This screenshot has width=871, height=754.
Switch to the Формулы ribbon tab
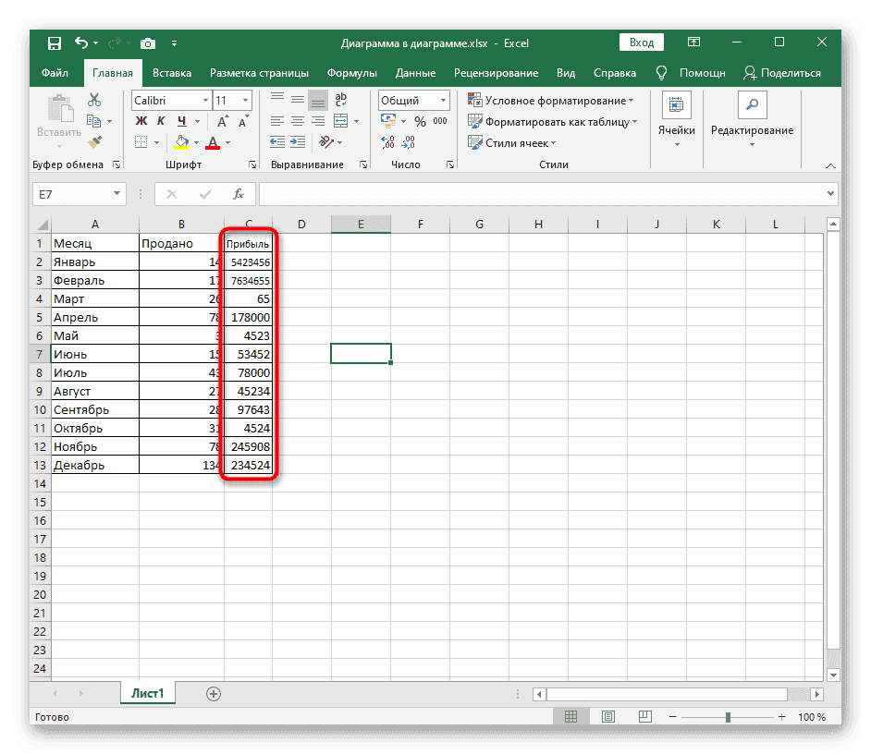click(350, 73)
